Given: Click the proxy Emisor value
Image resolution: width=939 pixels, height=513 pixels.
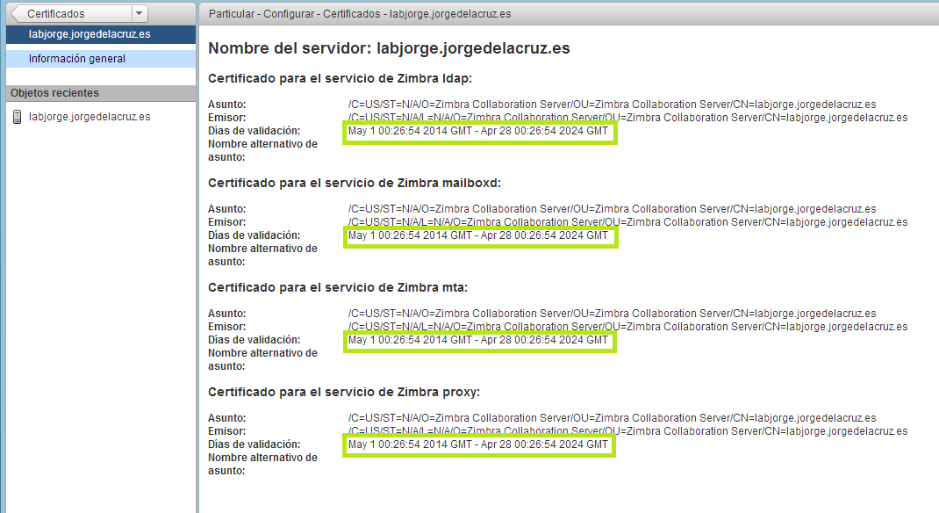Looking at the screenshot, I should pyautogui.click(x=627, y=431).
